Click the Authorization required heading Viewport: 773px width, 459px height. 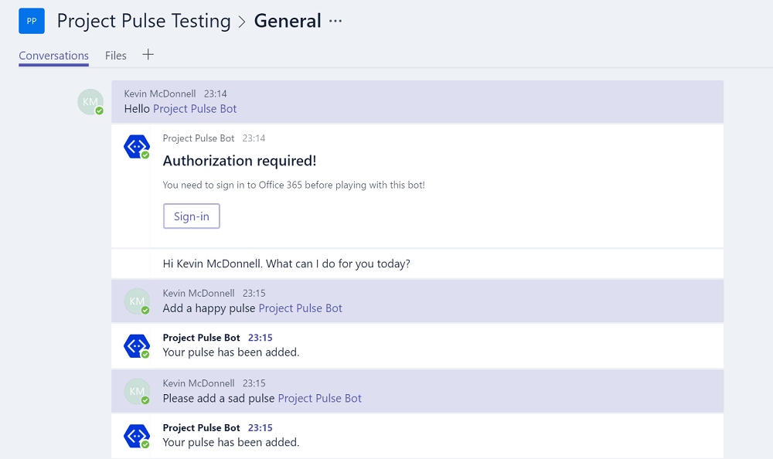(x=240, y=161)
